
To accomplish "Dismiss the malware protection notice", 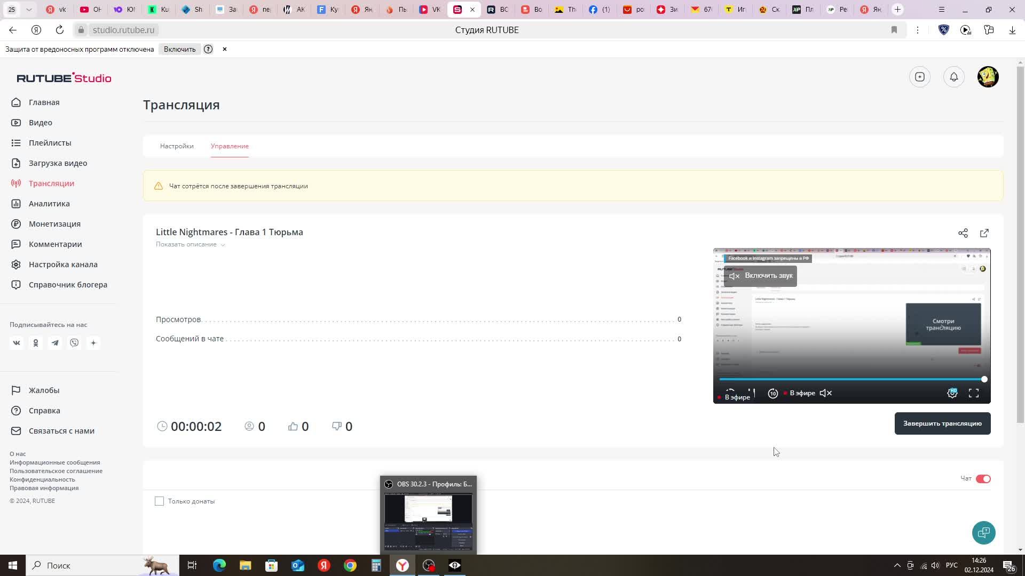I will coord(225,49).
